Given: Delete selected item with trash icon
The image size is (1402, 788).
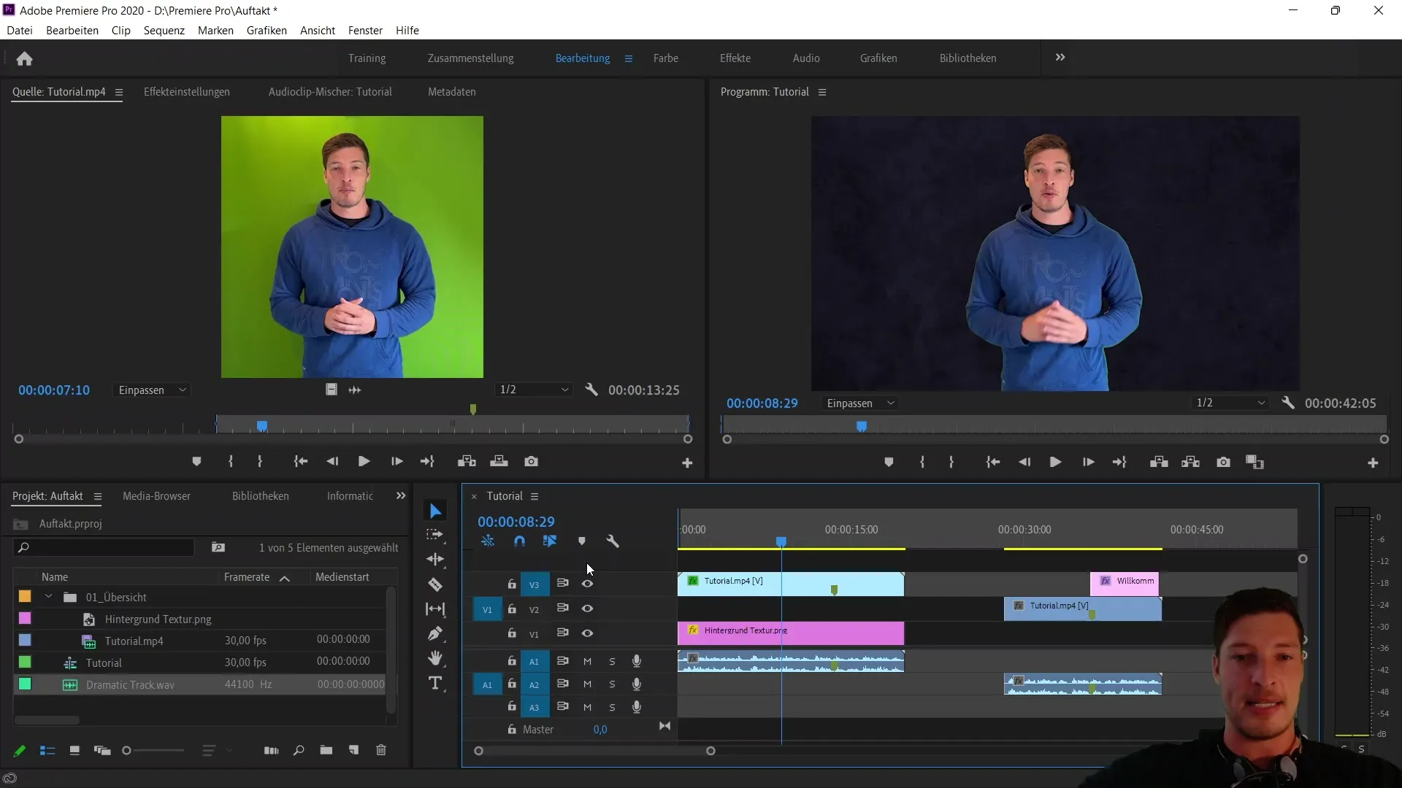Looking at the screenshot, I should pos(381,750).
